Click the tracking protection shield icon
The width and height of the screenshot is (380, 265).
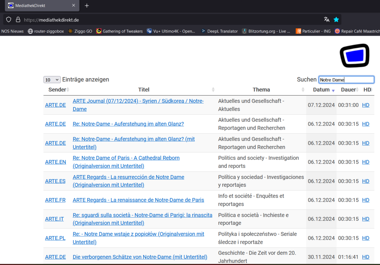tap(8, 20)
